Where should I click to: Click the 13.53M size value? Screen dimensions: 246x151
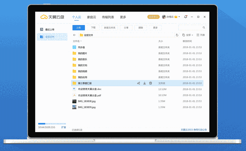[x=162, y=89]
